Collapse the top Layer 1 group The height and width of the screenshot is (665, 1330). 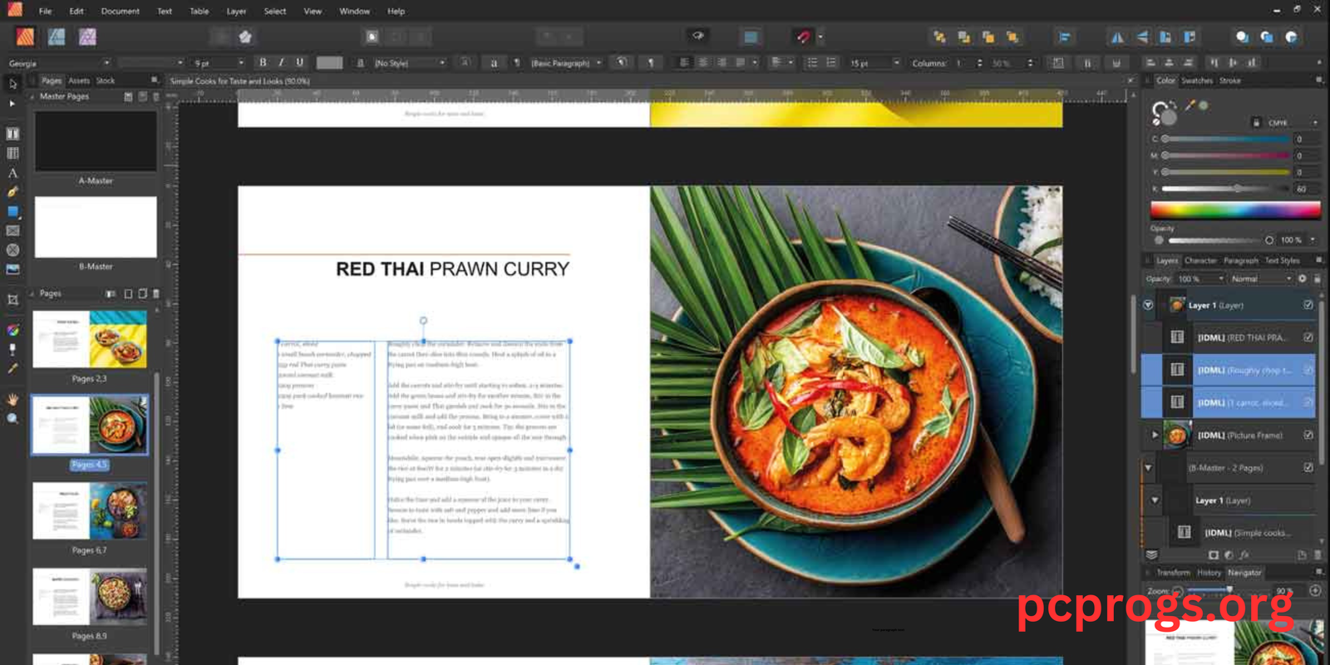tap(1148, 305)
